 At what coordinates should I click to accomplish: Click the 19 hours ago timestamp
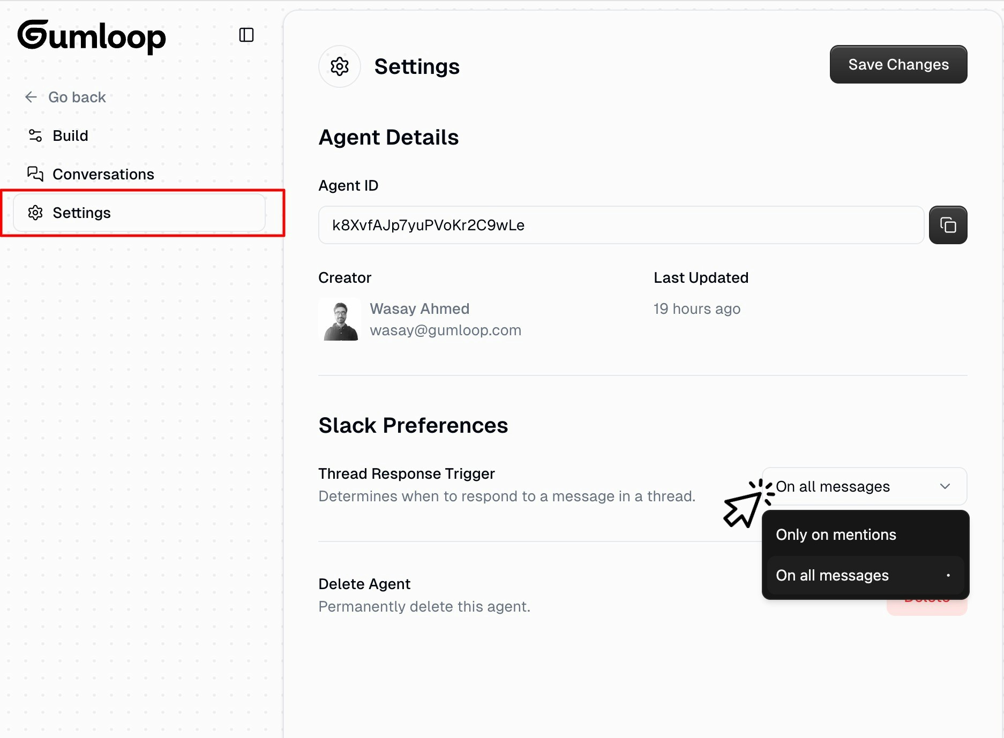(x=696, y=308)
